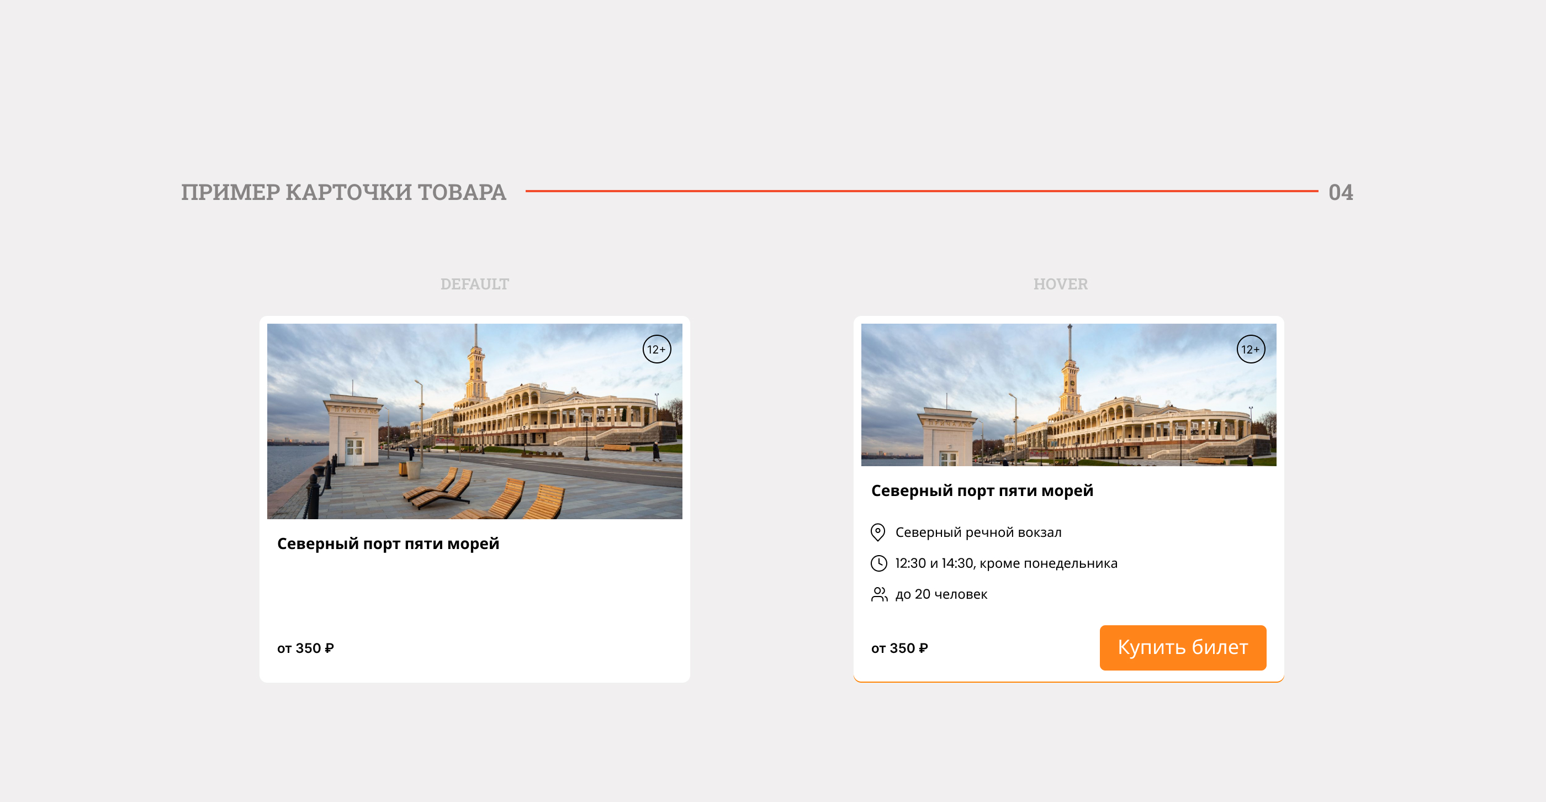Viewport: 1546px width, 802px height.
Task: Click Северный речной вокзал location text
Action: click(x=978, y=532)
